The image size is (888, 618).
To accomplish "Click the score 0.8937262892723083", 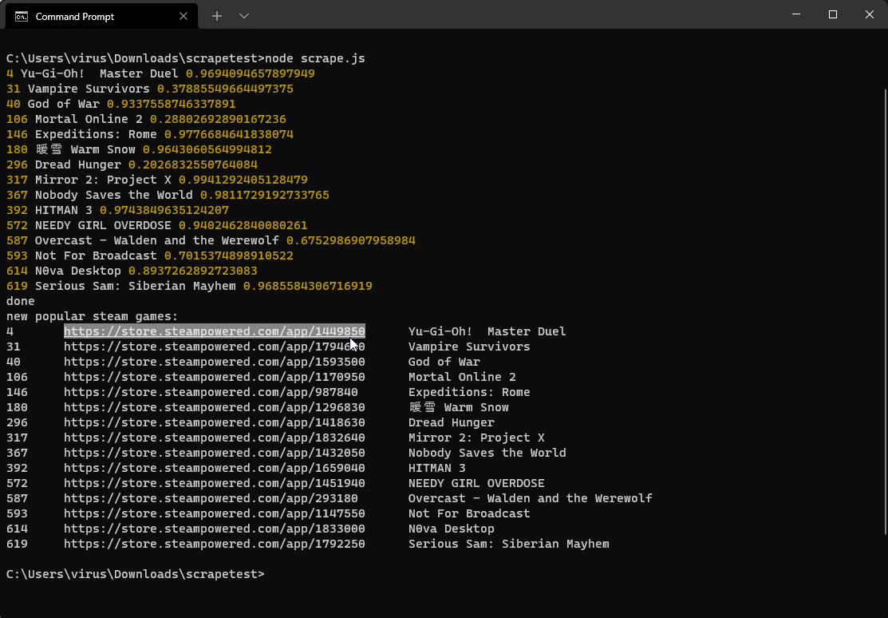I will coord(193,271).
